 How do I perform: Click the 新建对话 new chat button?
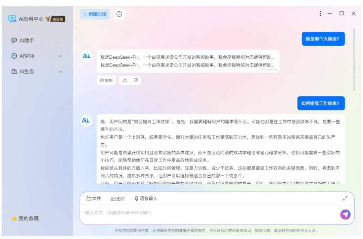(x=95, y=14)
